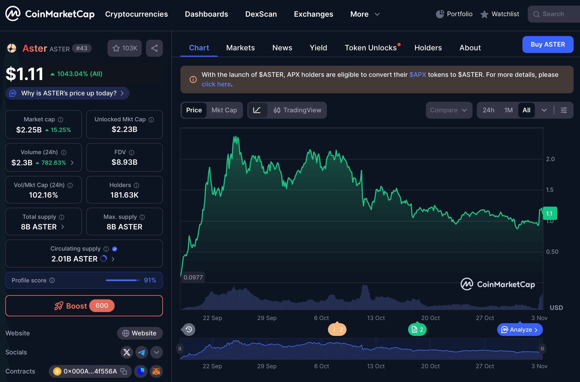Open the Telegram social link icon
The image size is (580, 382).
tap(141, 352)
